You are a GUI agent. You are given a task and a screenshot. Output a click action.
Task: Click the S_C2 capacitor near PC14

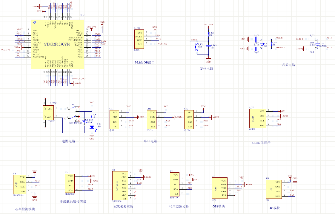311,39
